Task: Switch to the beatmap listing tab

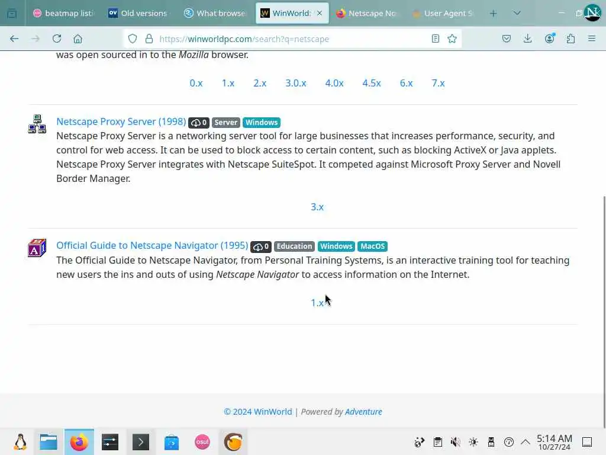Action: (63, 13)
